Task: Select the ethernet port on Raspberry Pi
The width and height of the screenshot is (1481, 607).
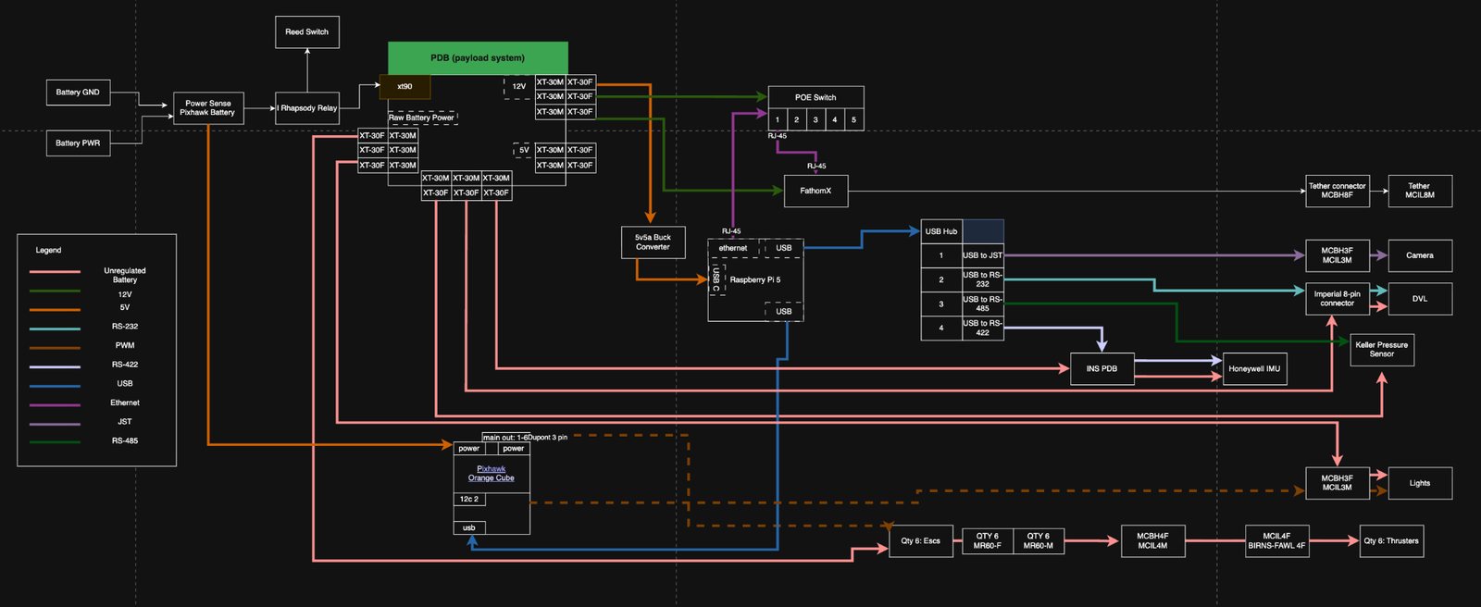Action: click(733, 248)
